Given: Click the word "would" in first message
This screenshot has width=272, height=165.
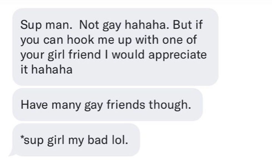Looking at the screenshot, I should point(128,54).
